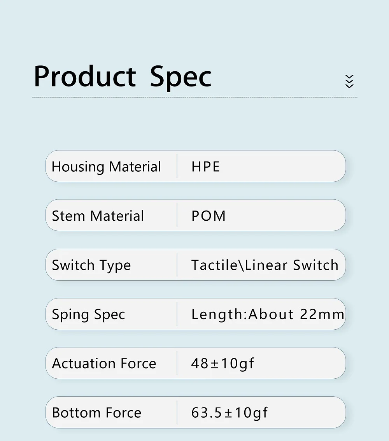This screenshot has width=389, height=441.
Task: Click the HPE housing value
Action: [206, 167]
